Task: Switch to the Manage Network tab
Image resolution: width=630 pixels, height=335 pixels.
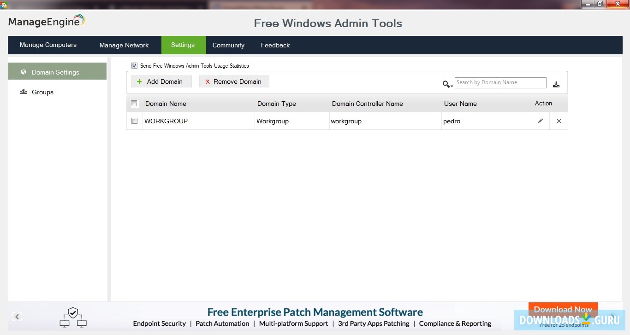Action: 124,45
